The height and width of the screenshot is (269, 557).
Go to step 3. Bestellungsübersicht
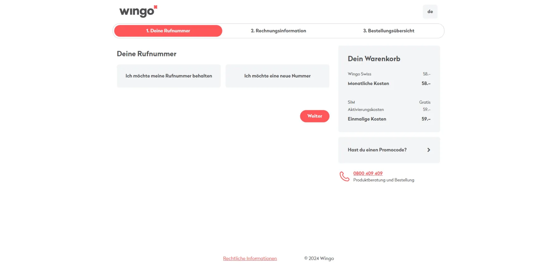(x=389, y=31)
